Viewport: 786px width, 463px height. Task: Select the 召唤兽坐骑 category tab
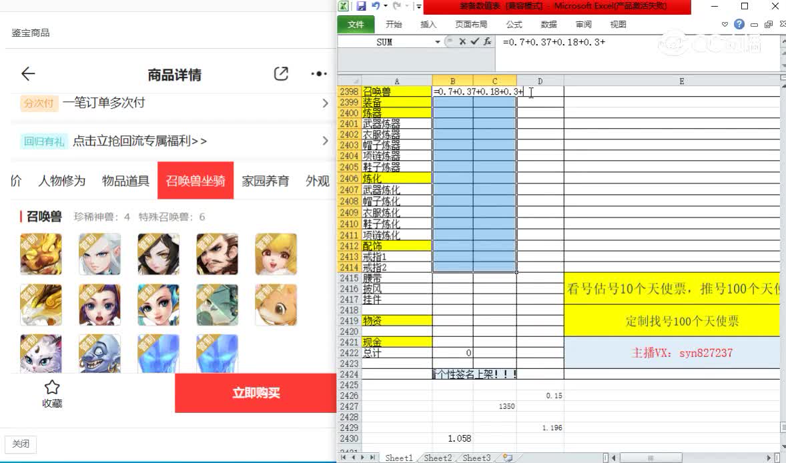(x=195, y=181)
